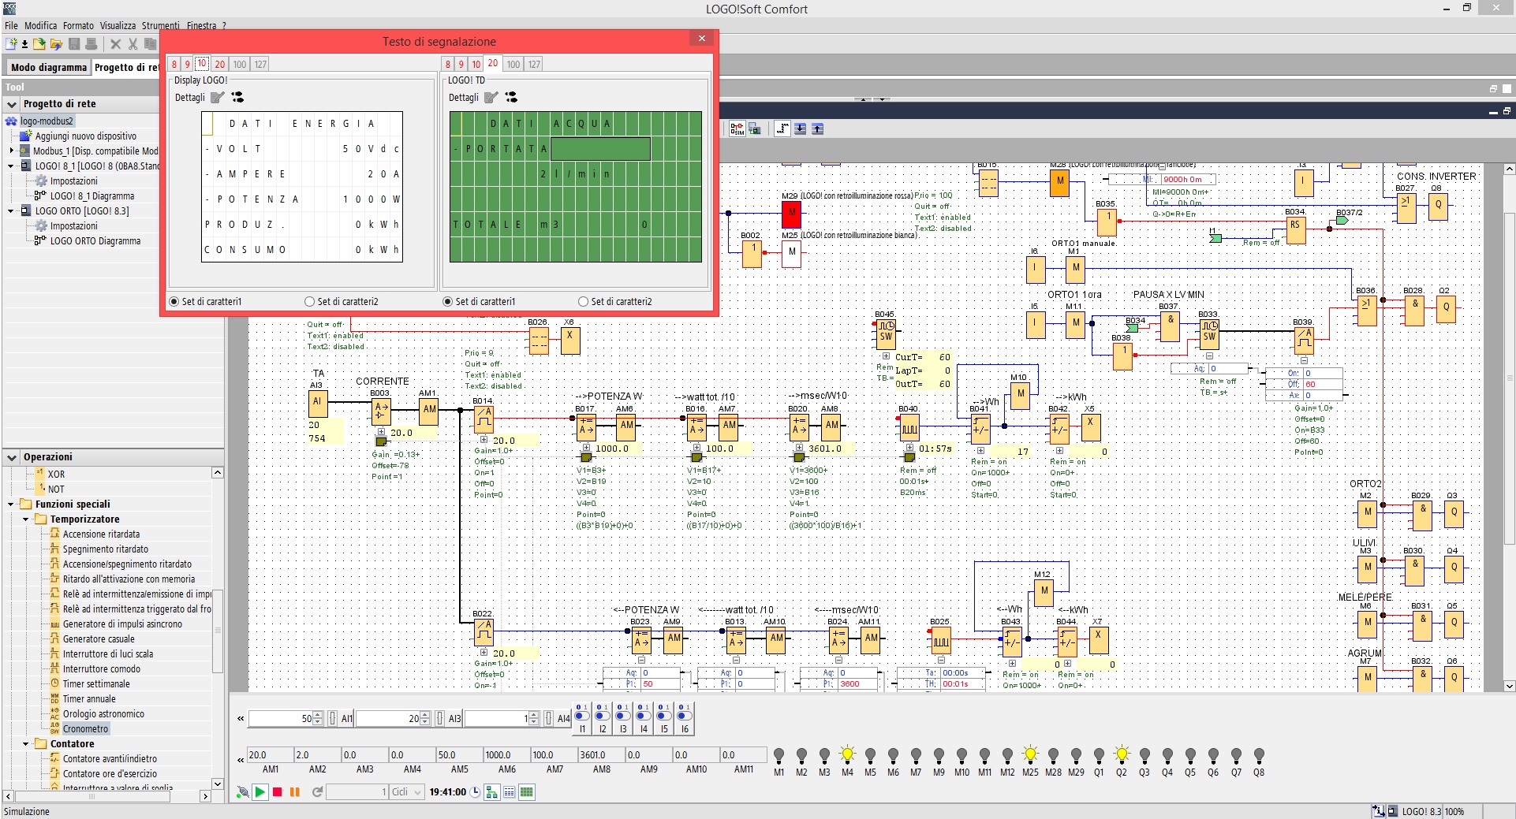Toggle input switch I1
The height and width of the screenshot is (819, 1516).
(582, 716)
